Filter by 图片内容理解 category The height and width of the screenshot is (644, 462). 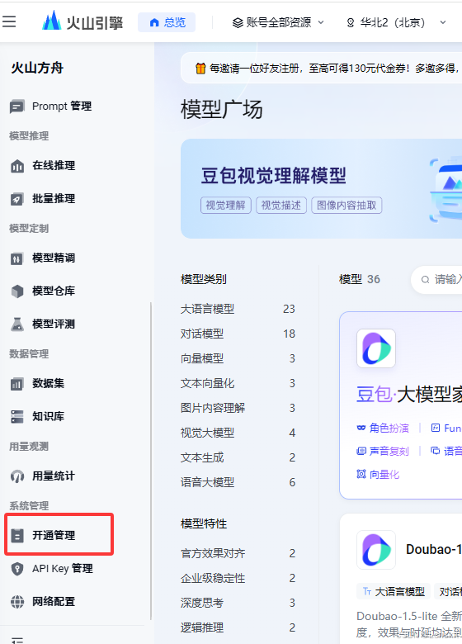click(x=238, y=408)
